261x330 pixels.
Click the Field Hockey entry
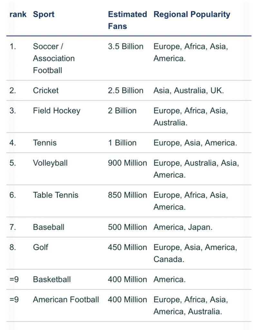57,111
